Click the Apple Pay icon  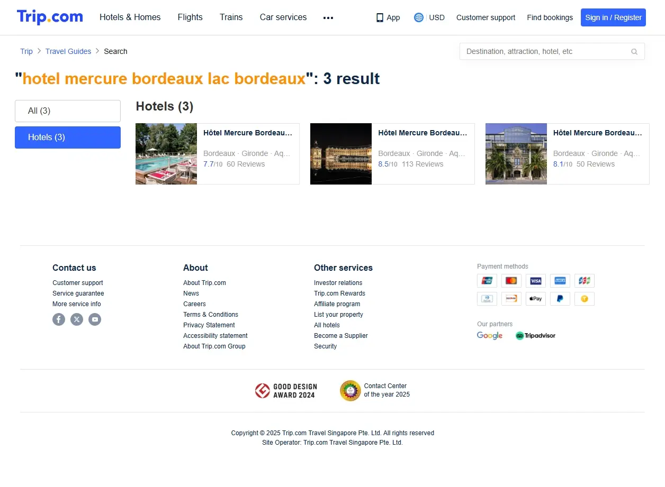pos(536,299)
